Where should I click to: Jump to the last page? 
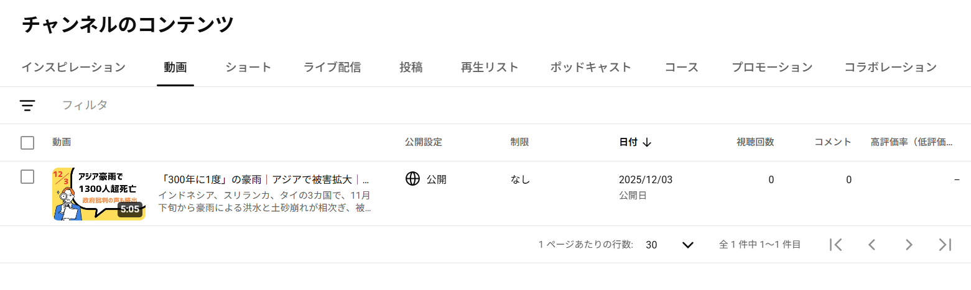tap(945, 245)
